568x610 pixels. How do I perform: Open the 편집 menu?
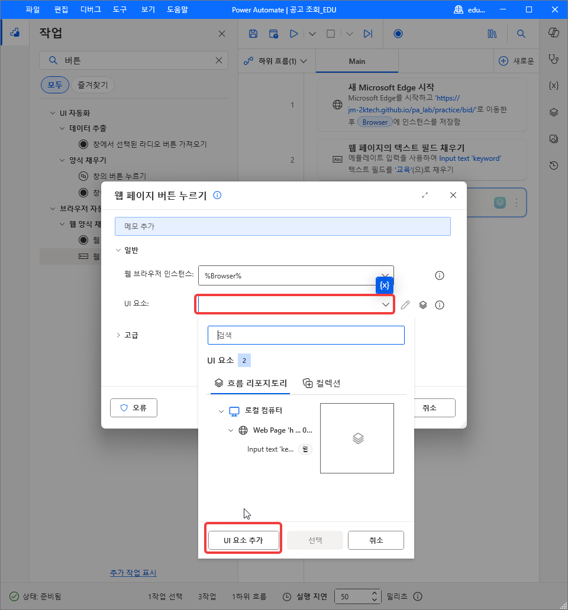(61, 9)
